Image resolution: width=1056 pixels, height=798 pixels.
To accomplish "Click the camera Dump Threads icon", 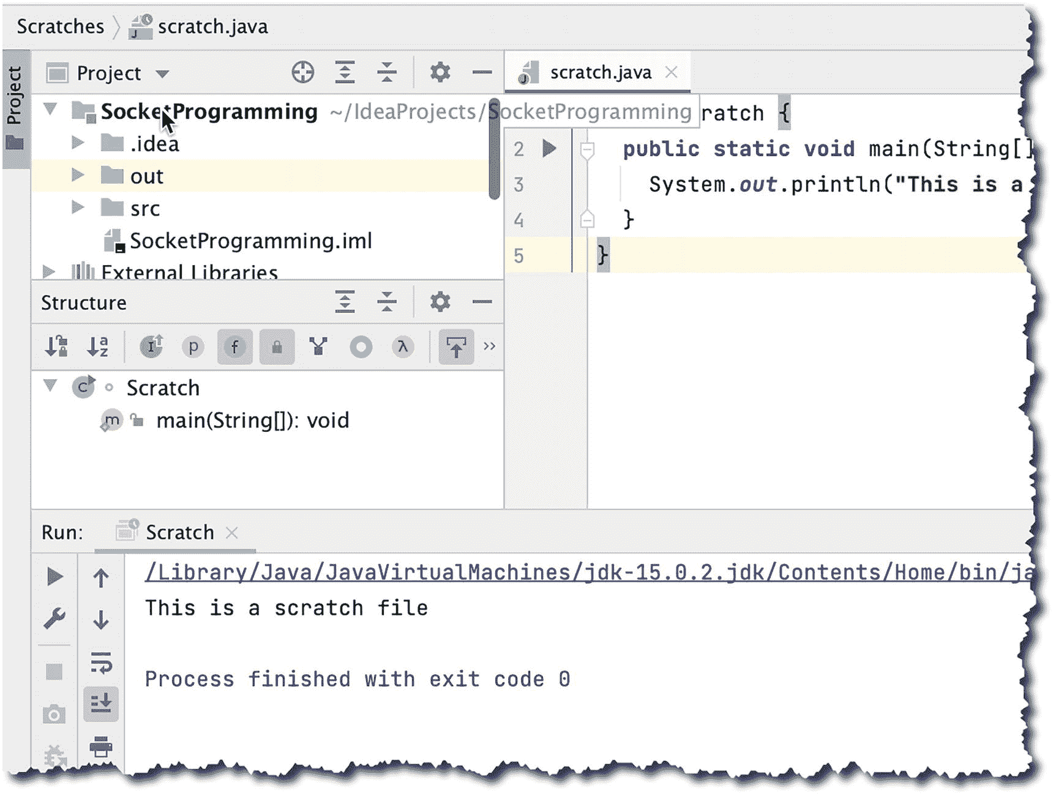I will coord(54,714).
